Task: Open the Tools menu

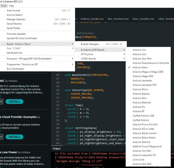Action: point(4,6)
